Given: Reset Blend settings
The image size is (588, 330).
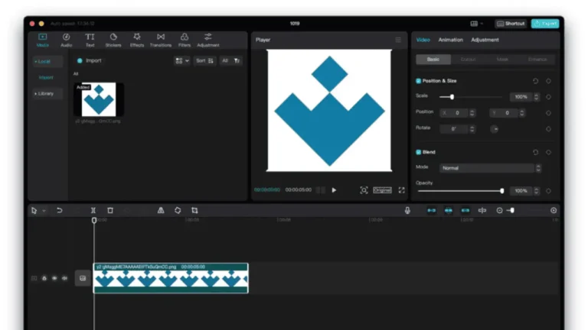Looking at the screenshot, I should (x=535, y=152).
